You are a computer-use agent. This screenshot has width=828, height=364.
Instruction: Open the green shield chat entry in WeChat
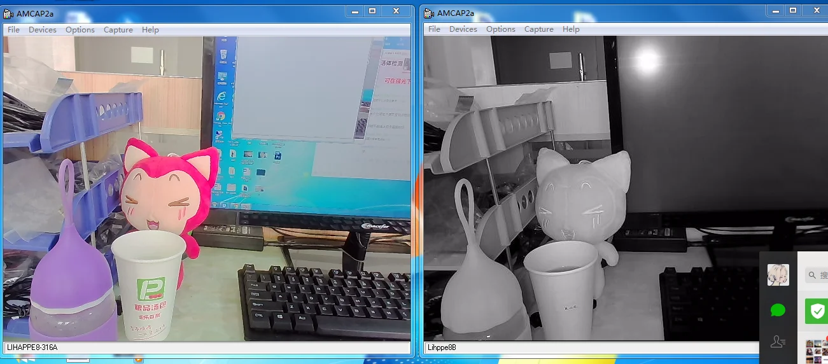click(x=817, y=311)
